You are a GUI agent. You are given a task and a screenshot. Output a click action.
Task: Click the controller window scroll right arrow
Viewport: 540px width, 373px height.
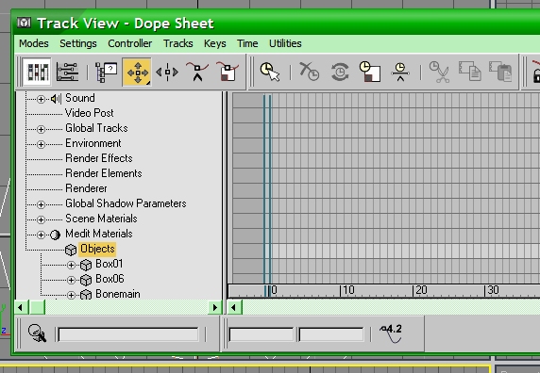pos(215,307)
